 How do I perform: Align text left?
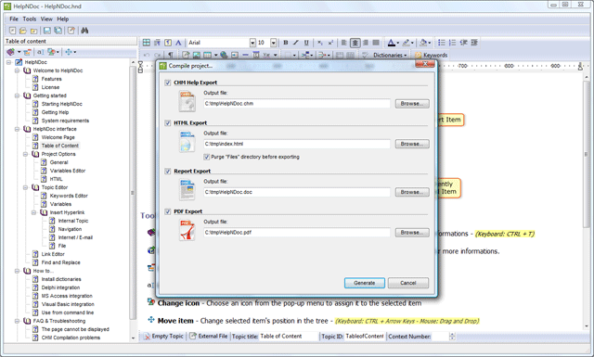point(344,43)
